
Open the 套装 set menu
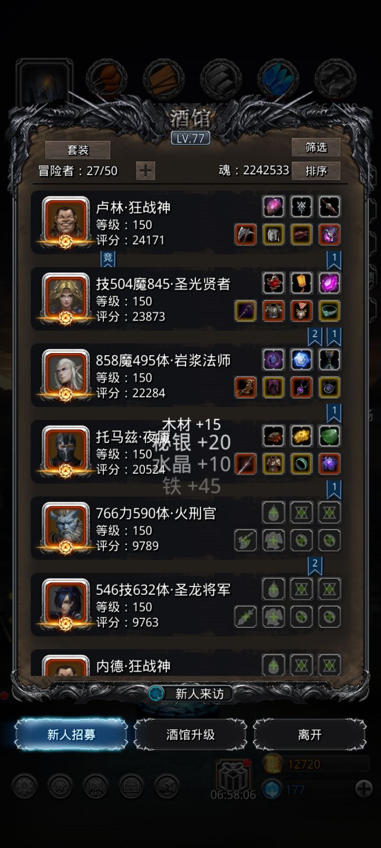78,150
